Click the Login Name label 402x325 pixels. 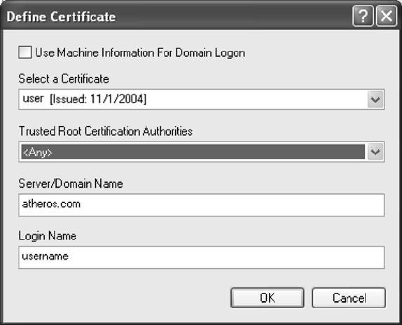click(x=48, y=236)
